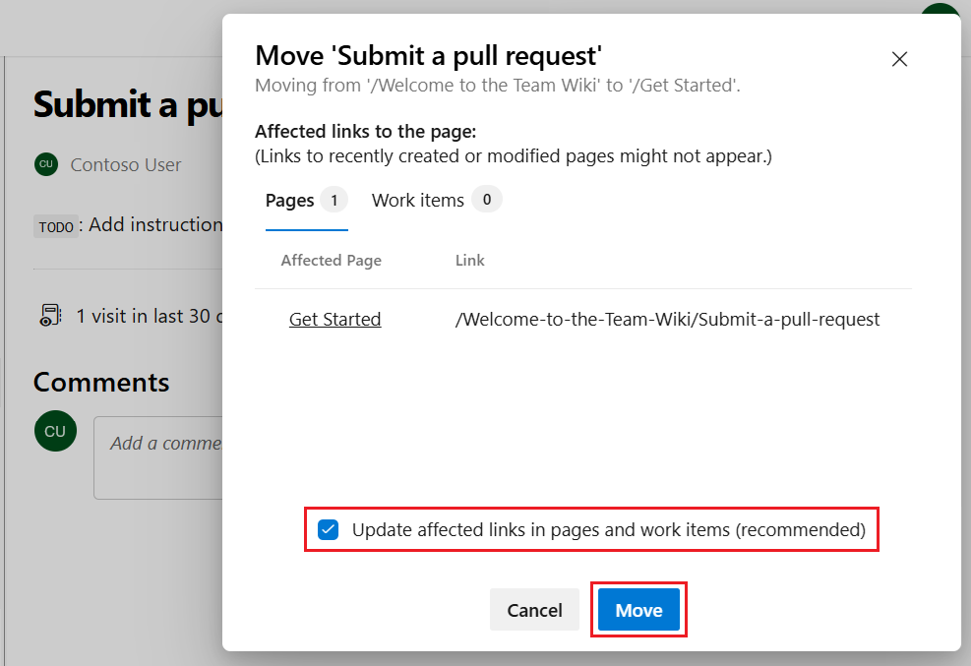The width and height of the screenshot is (971, 666).
Task: Click the Affected Page column header
Action: coord(331,260)
